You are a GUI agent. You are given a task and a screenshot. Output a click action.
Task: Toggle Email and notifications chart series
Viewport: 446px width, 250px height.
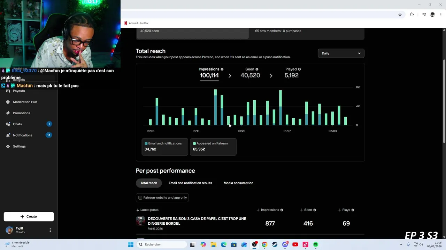click(x=165, y=147)
